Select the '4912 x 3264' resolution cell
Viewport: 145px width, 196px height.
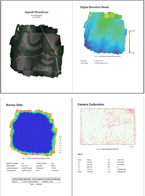28,182
